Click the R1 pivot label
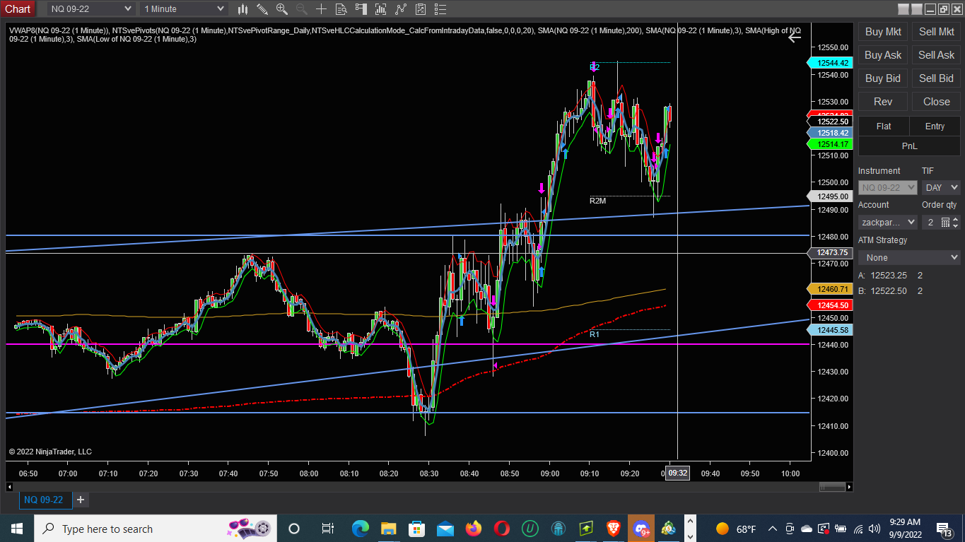 point(595,334)
